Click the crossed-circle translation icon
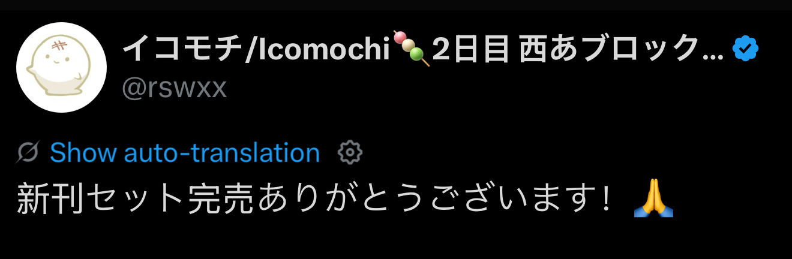Screen dimensions: 792x259 coord(28,153)
